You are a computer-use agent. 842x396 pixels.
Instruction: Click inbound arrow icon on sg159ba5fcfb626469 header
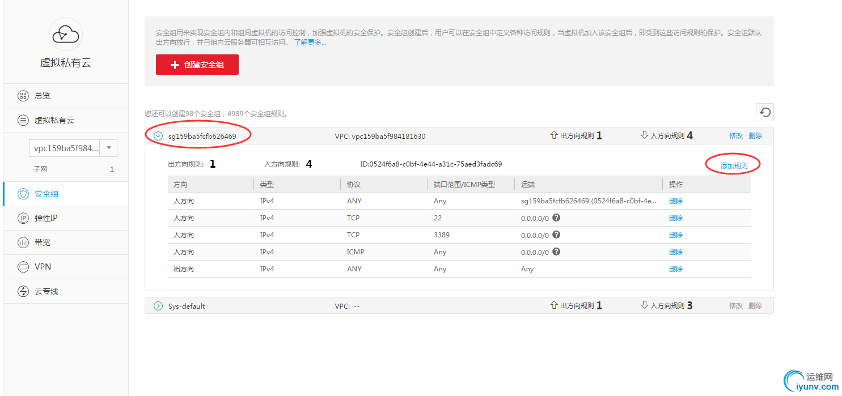coord(644,135)
